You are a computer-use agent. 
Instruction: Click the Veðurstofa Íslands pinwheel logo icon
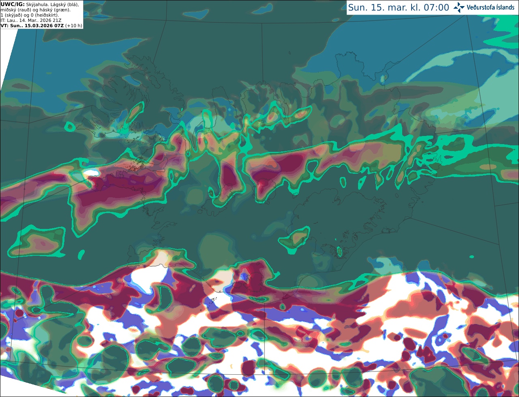459,7
